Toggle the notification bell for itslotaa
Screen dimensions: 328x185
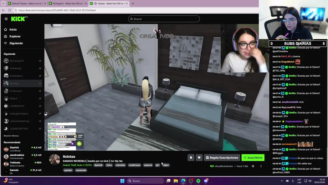pyautogui.click(x=191, y=158)
